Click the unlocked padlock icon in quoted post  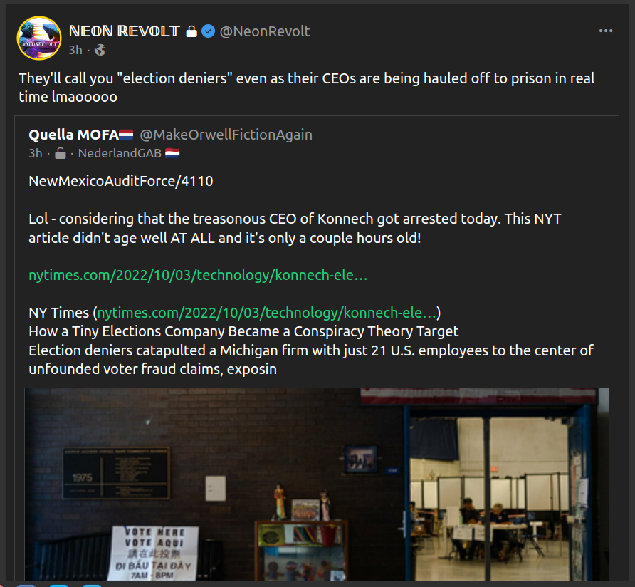tap(60, 153)
